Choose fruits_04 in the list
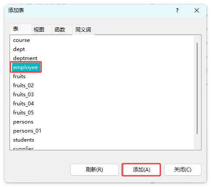This screenshot has height=187, width=211. 23,104
